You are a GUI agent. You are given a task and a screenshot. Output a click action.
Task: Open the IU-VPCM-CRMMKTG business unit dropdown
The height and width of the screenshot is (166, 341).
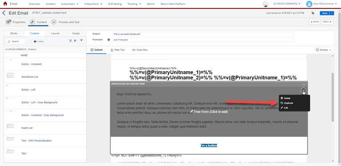pos(287,4)
